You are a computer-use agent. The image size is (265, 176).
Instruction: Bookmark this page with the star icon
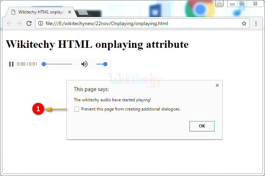pos(244,24)
